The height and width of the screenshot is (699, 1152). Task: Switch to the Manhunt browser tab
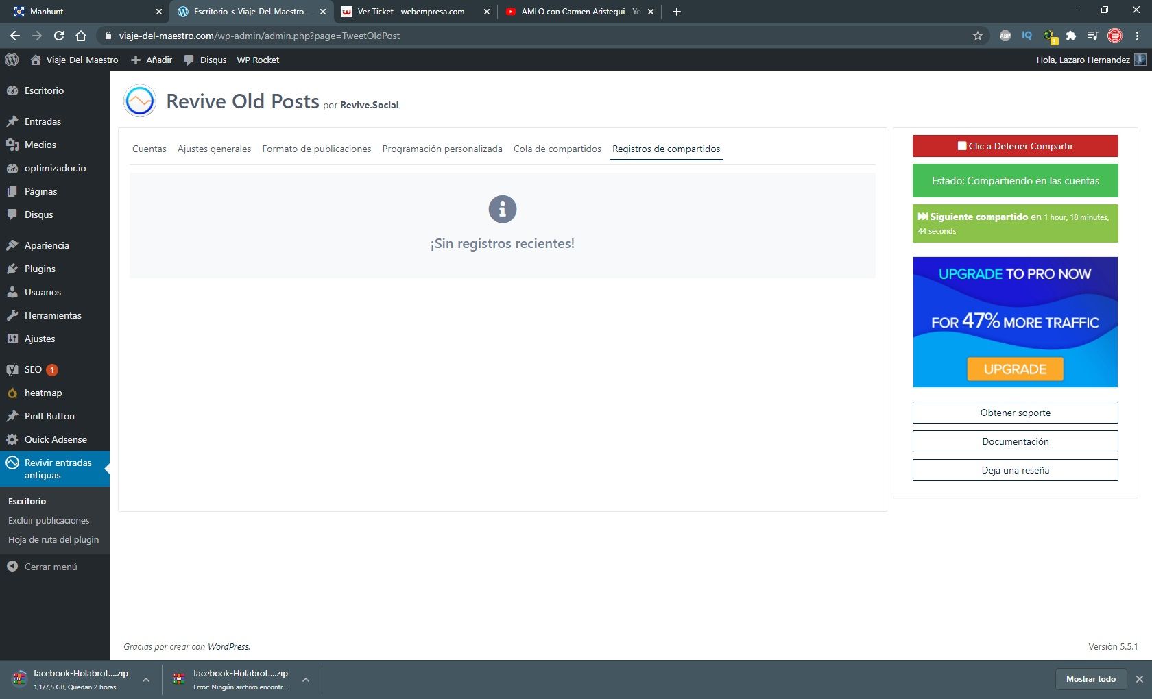85,12
